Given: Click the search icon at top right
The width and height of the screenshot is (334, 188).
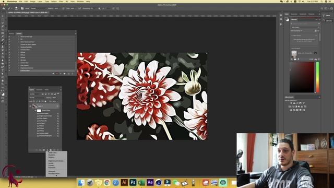Looking at the screenshot, I should 321,8.
